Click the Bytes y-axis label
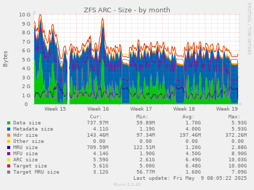 point(5,59)
